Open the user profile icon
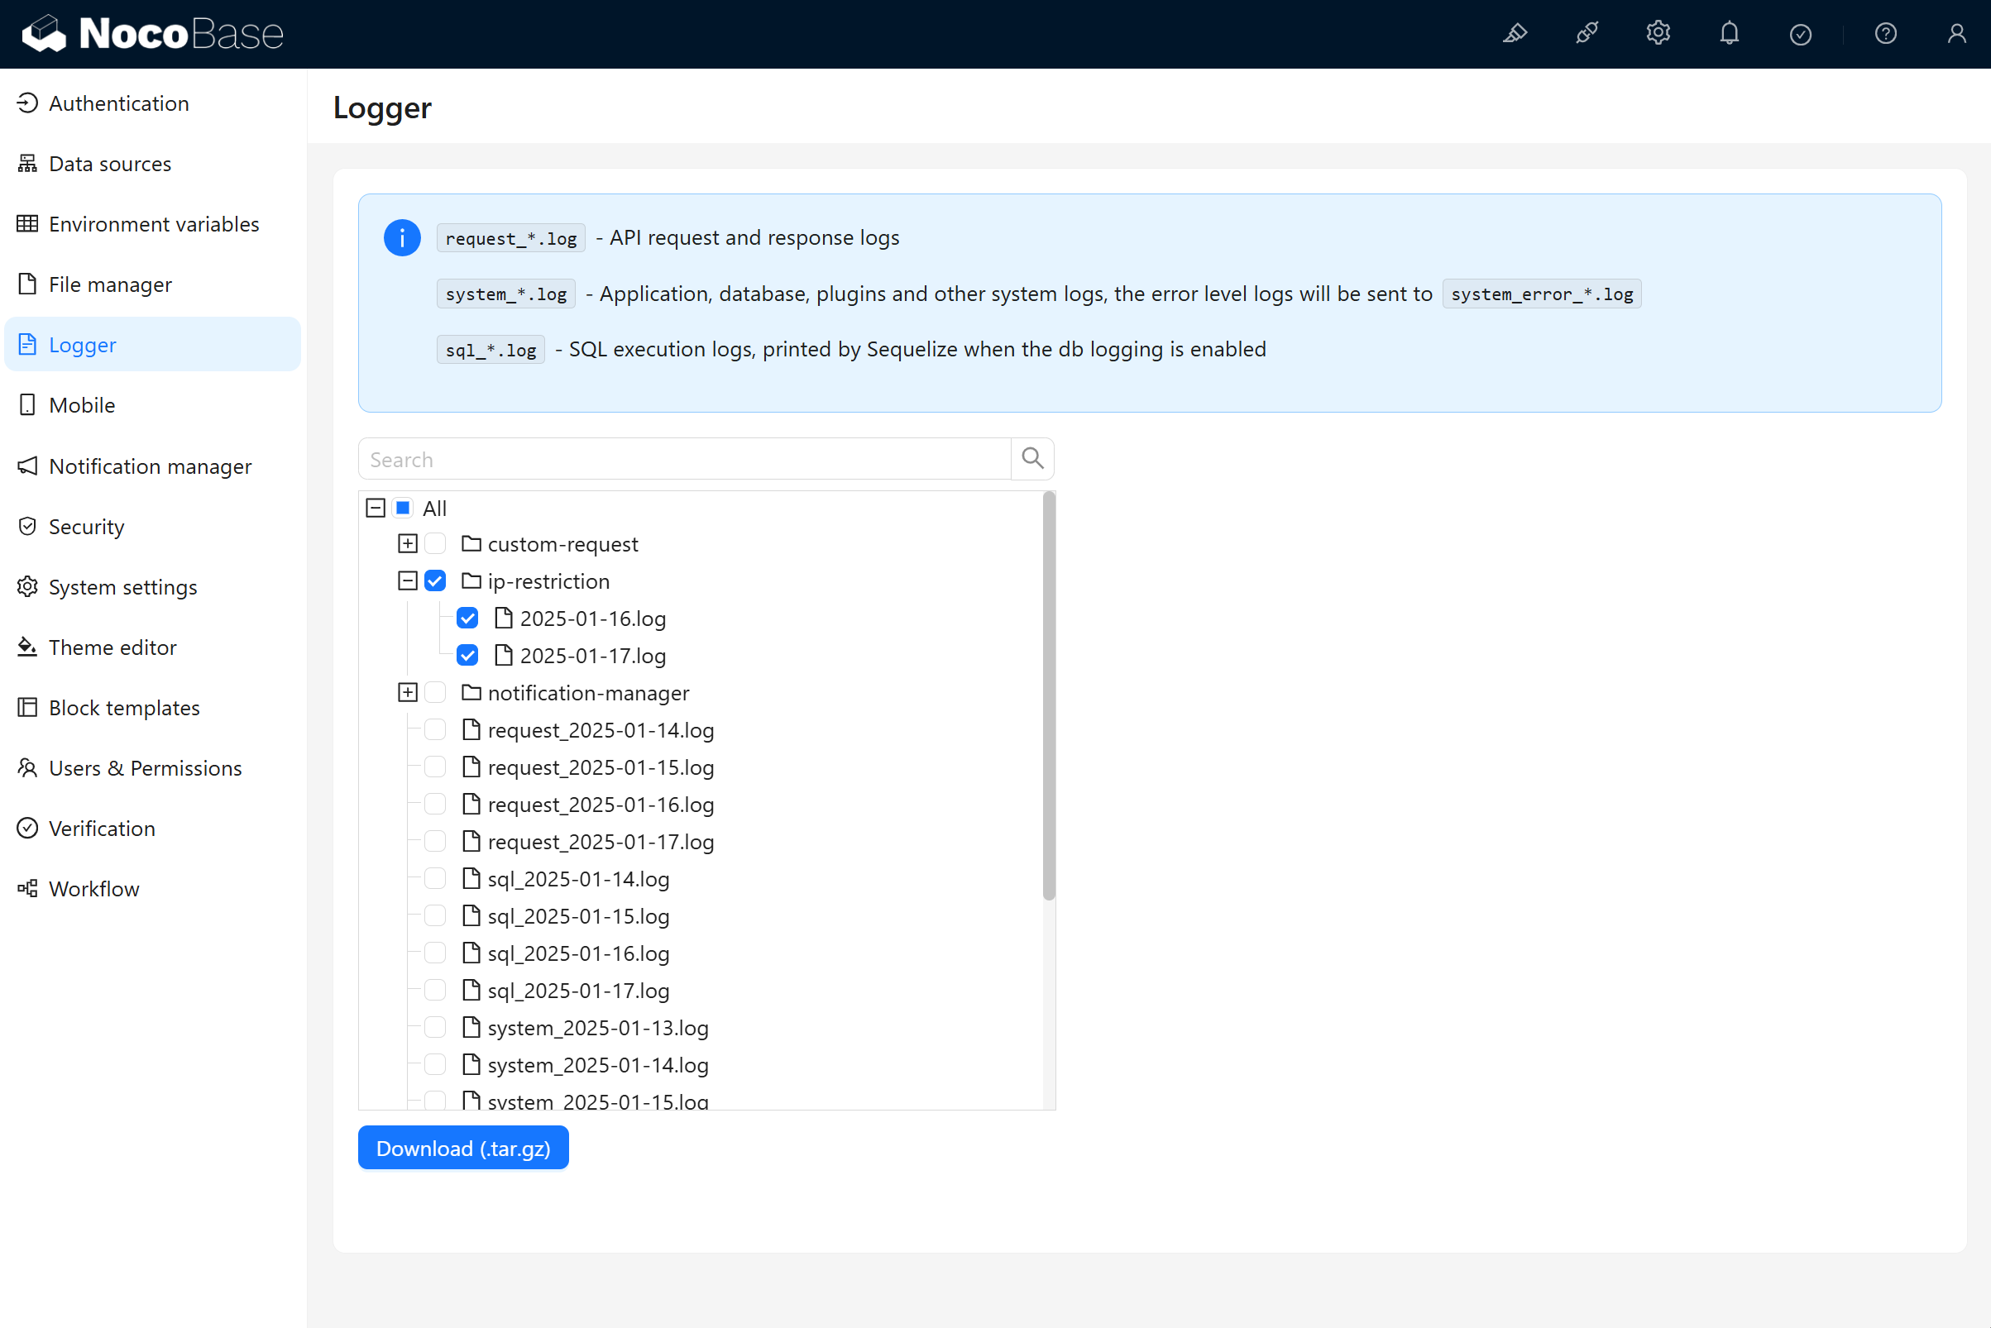This screenshot has height=1328, width=1991. click(1956, 34)
